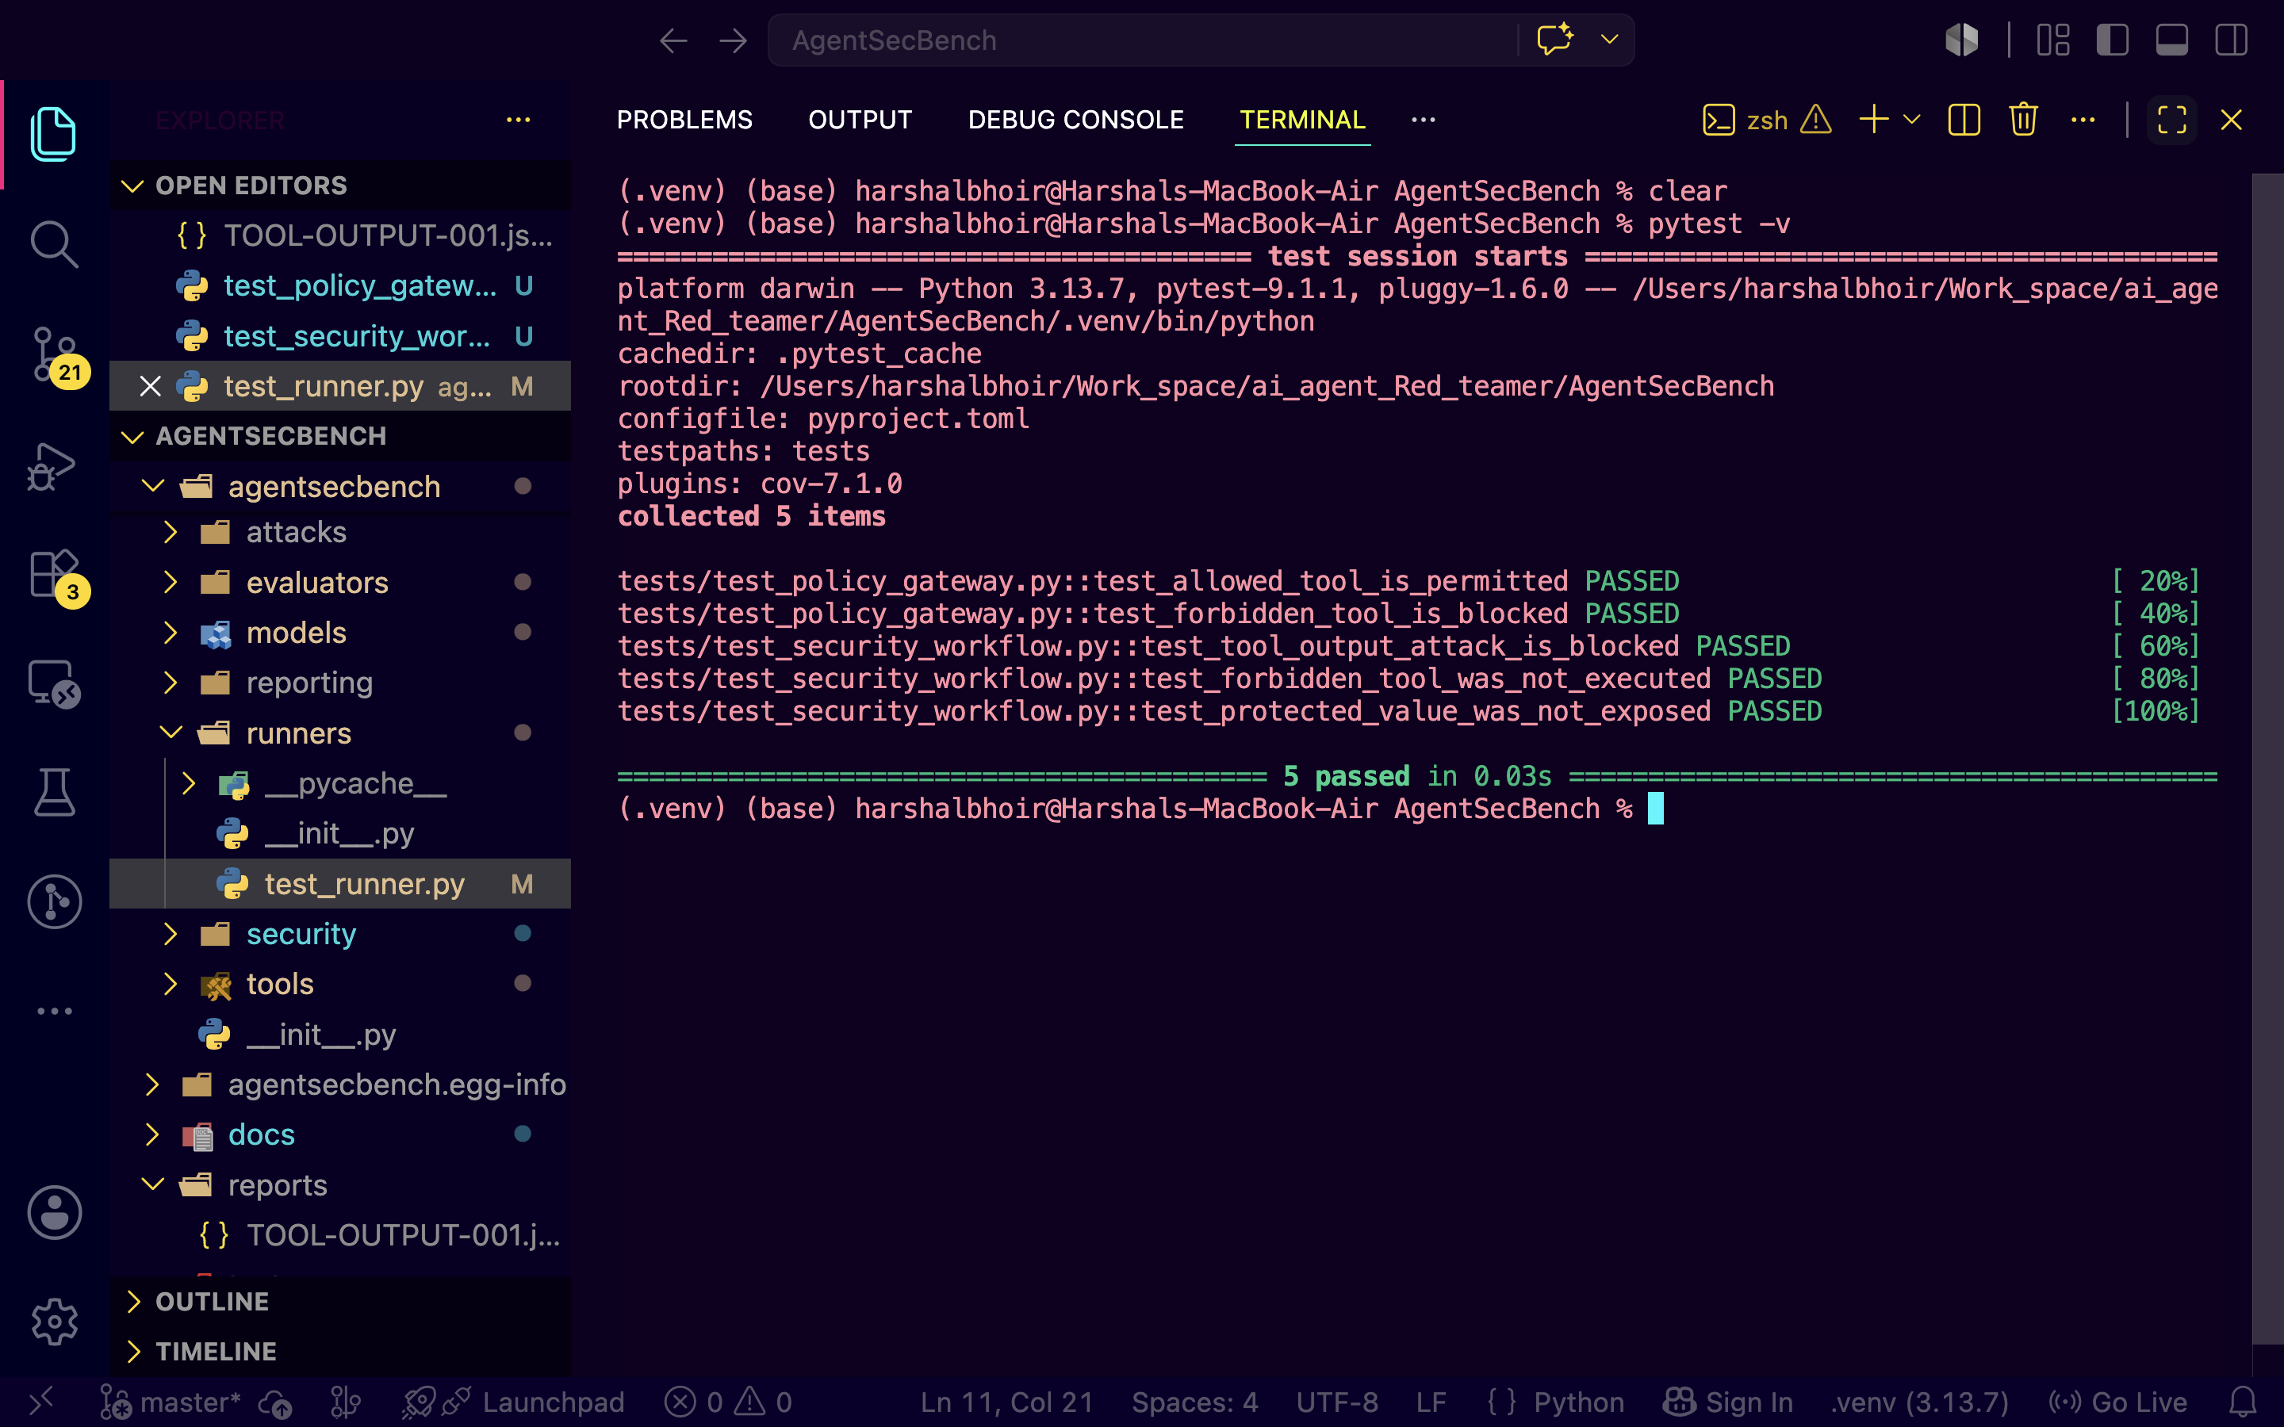Open terminal panel more actions ellipsis
Image resolution: width=2284 pixels, height=1427 pixels.
tap(2083, 120)
